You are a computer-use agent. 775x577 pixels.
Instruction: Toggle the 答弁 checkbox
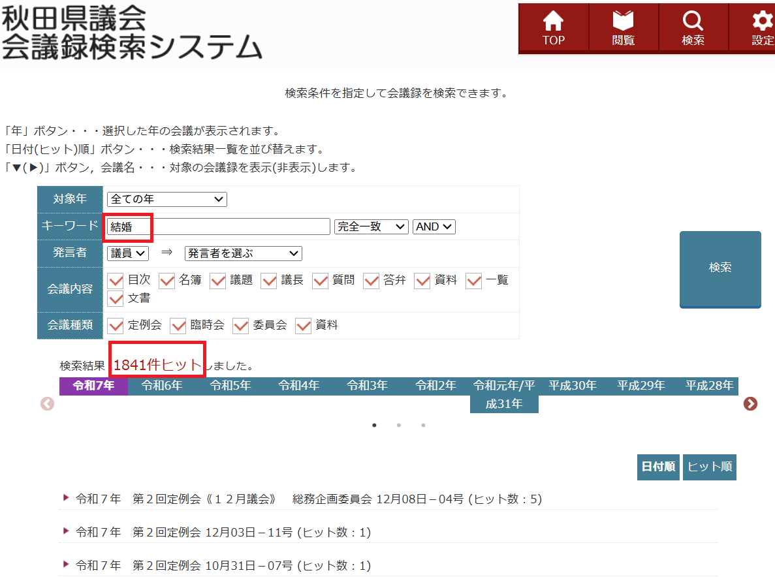click(372, 281)
